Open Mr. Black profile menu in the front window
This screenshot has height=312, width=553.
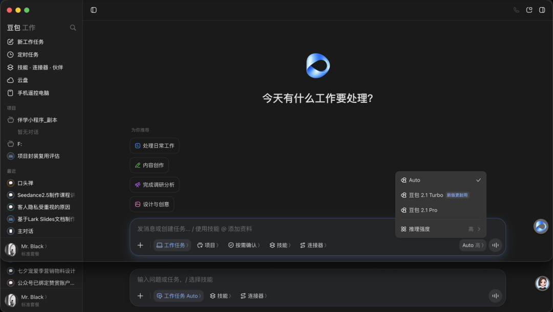(x=27, y=249)
